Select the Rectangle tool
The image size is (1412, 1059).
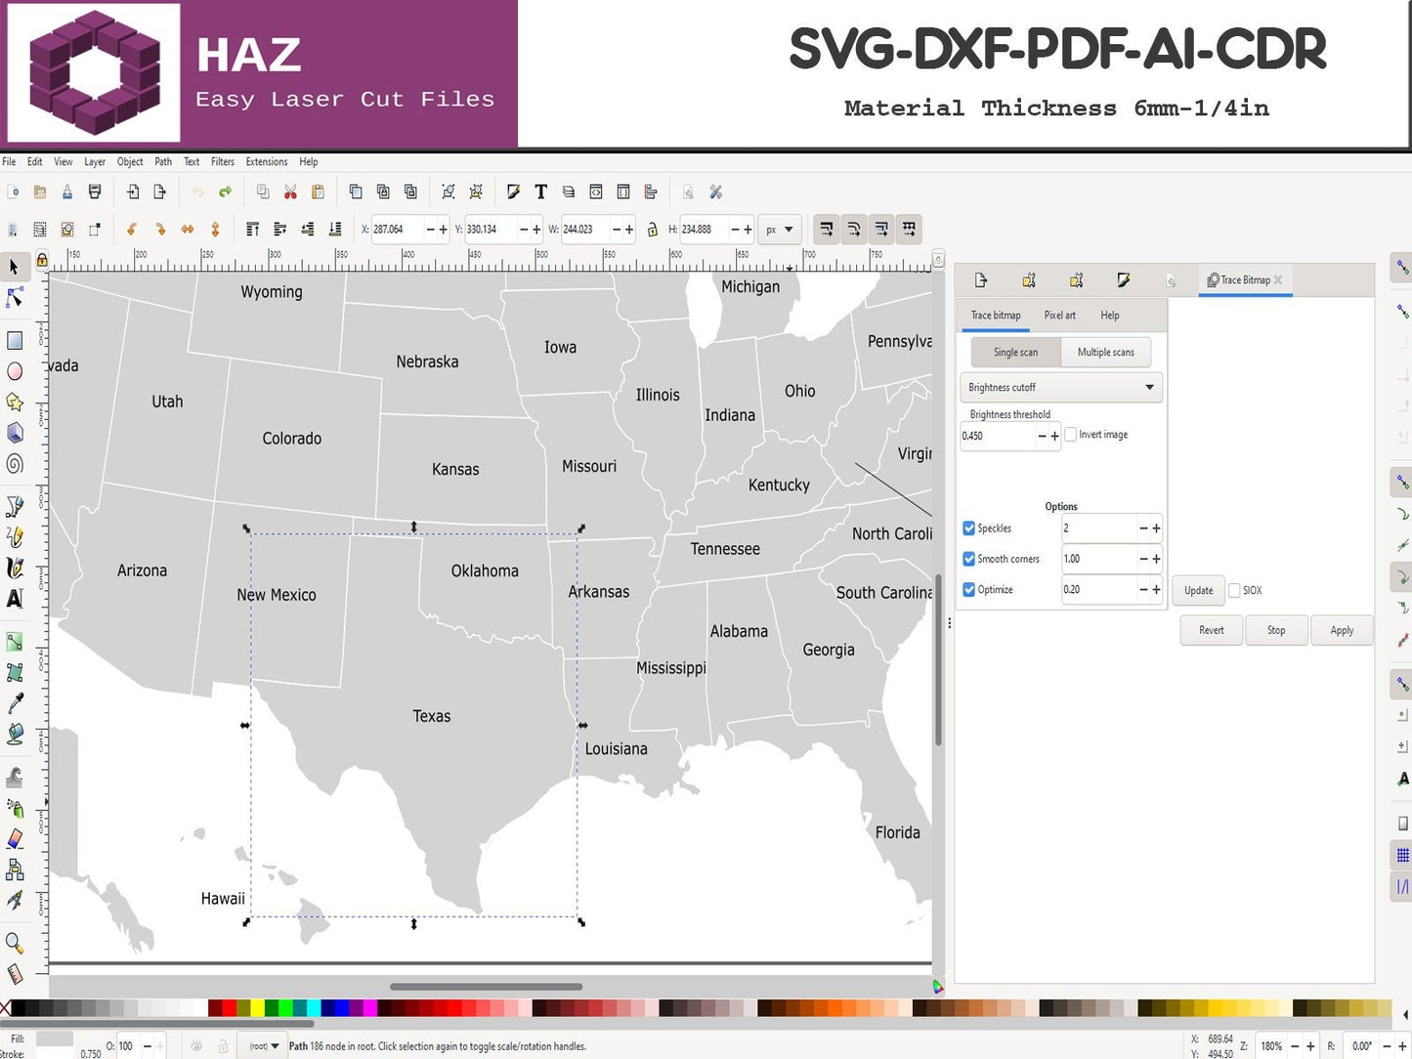pyautogui.click(x=15, y=340)
